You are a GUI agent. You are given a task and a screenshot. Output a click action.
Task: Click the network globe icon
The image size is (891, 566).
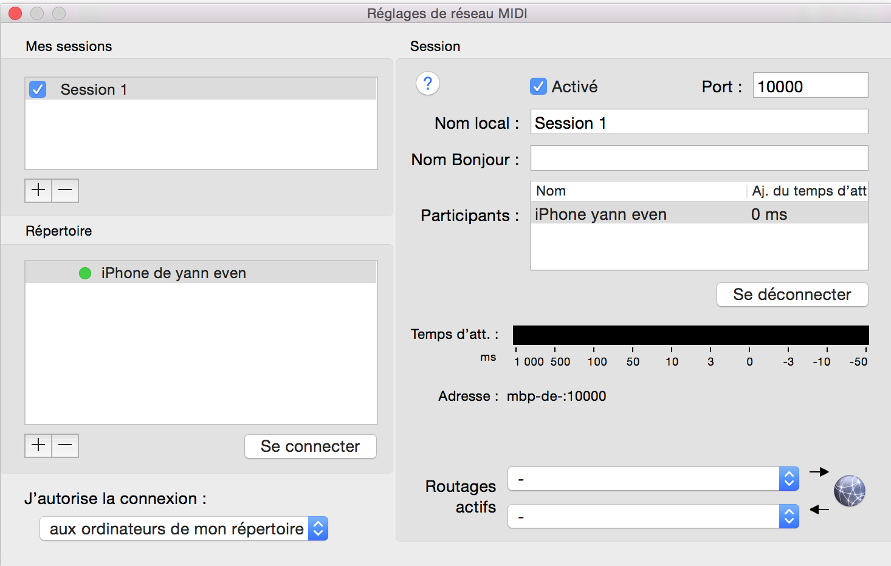849,491
